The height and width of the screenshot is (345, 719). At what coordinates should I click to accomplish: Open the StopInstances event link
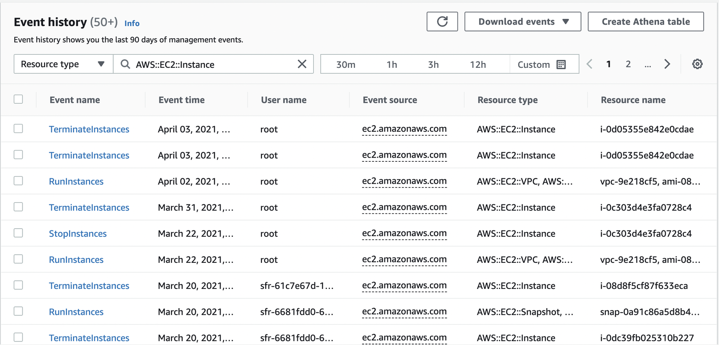(x=78, y=234)
